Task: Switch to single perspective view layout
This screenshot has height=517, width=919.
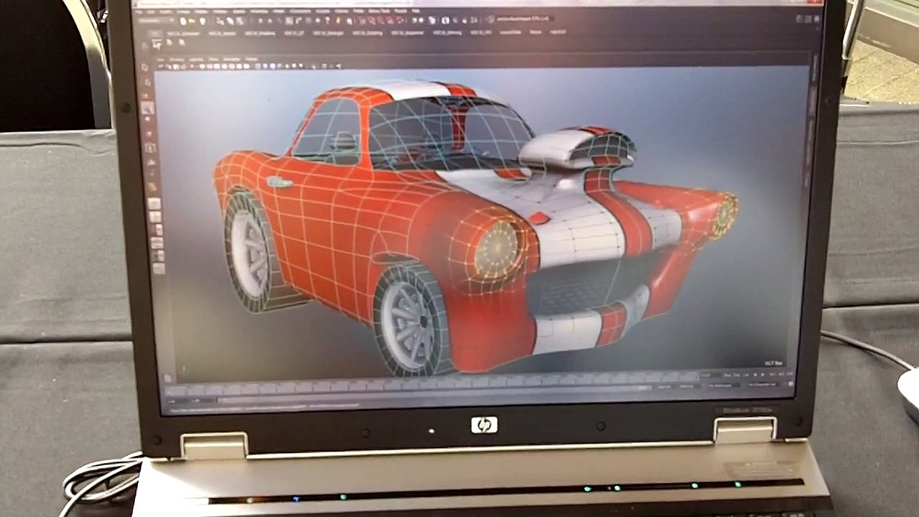Action: [x=154, y=204]
